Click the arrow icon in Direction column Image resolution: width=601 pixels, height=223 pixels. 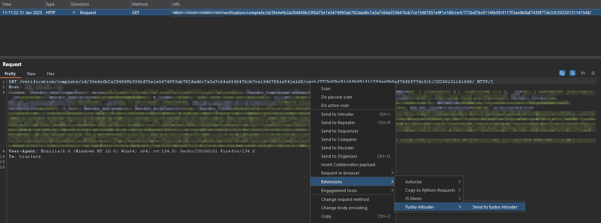(73, 13)
